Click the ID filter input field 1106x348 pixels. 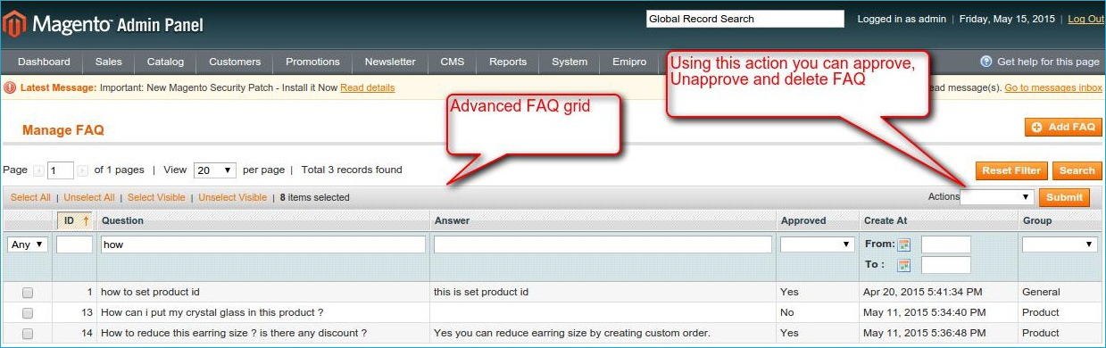tap(75, 244)
